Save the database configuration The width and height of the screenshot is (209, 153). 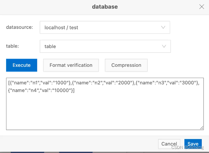[x=193, y=144]
